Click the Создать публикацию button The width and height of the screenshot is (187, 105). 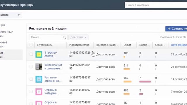point(176,29)
